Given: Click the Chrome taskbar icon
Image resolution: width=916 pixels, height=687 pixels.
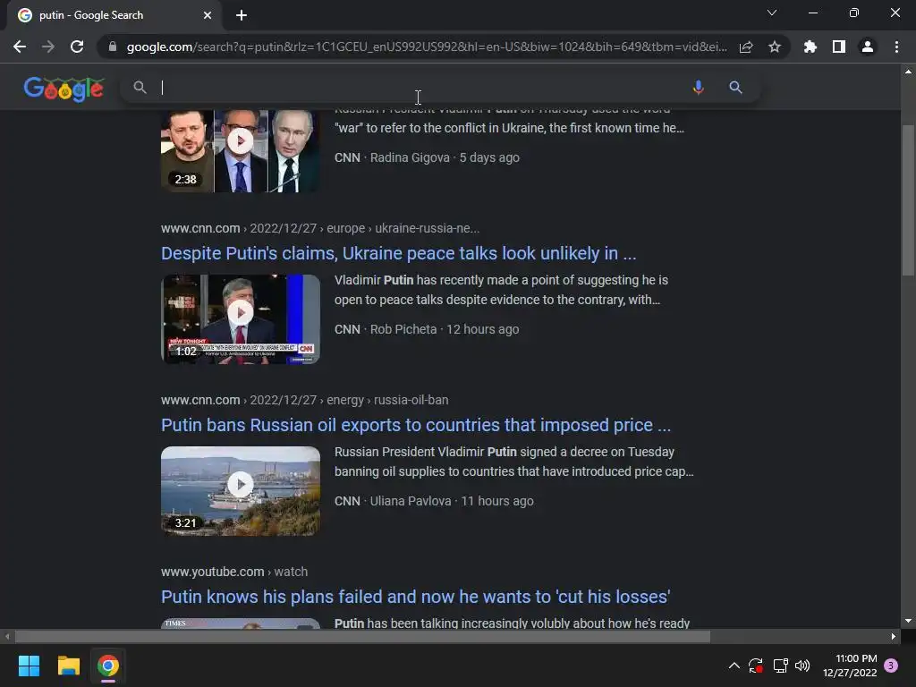Looking at the screenshot, I should [108, 666].
